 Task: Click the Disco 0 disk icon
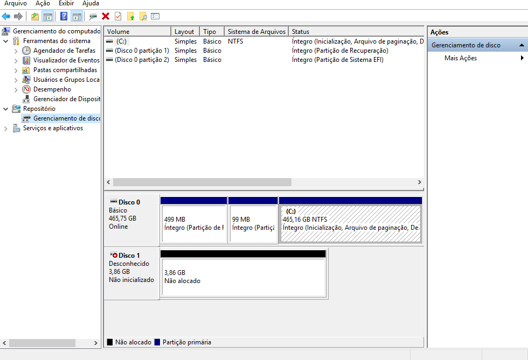pyautogui.click(x=114, y=201)
